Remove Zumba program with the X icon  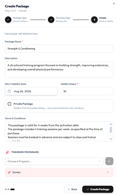click(108, 173)
